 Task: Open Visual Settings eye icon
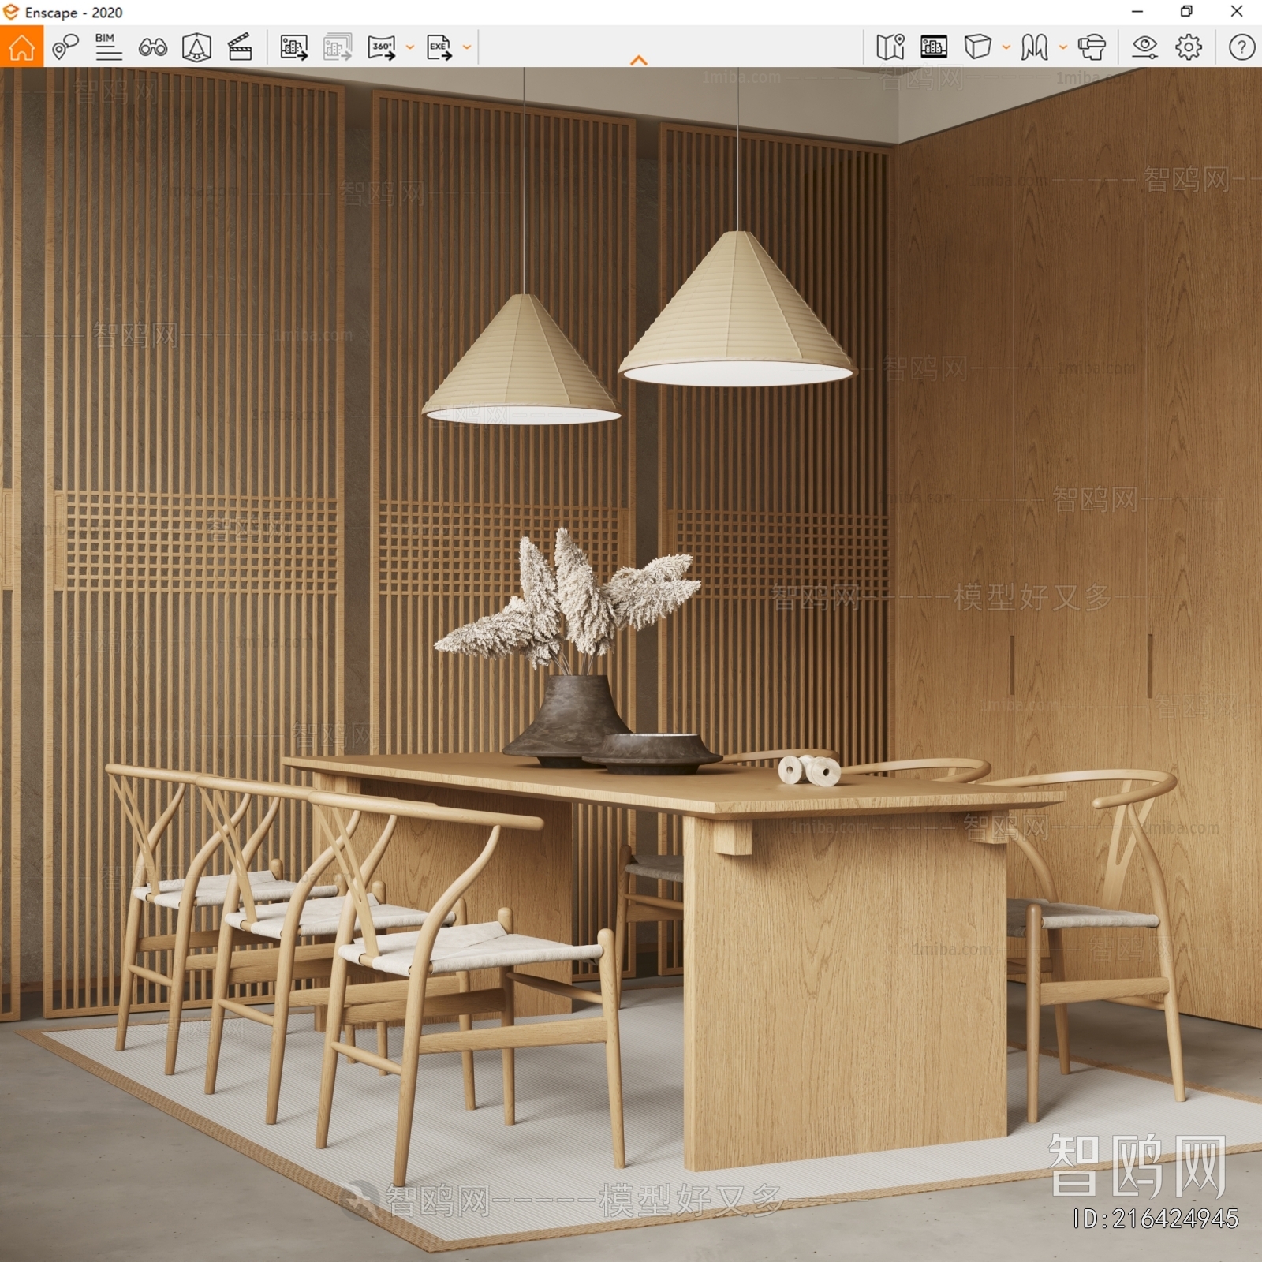pyautogui.click(x=1144, y=47)
